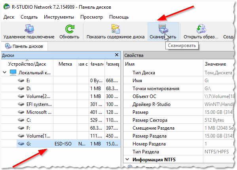Screen dimensions: 237x170
Task: Open the Диск menu
Action: 9,17
